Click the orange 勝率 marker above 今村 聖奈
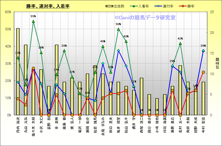 203,72
